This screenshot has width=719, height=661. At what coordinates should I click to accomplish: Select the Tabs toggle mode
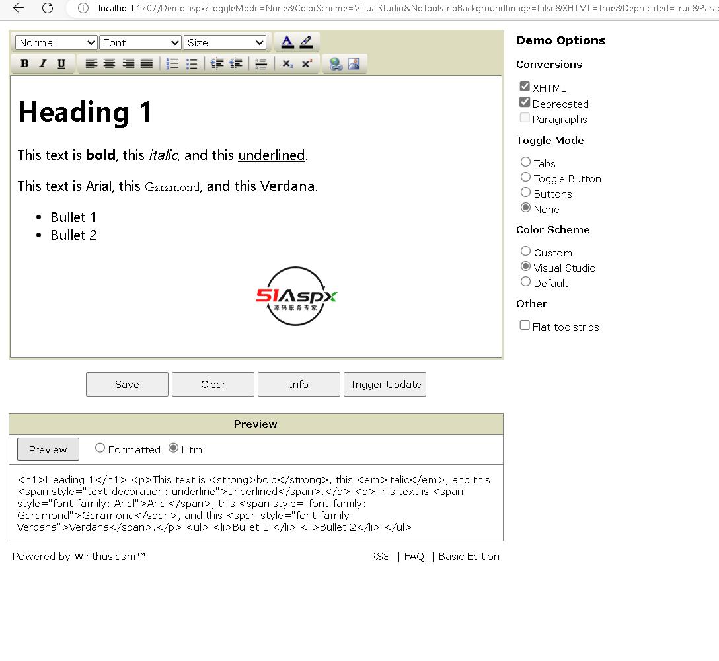tap(525, 162)
